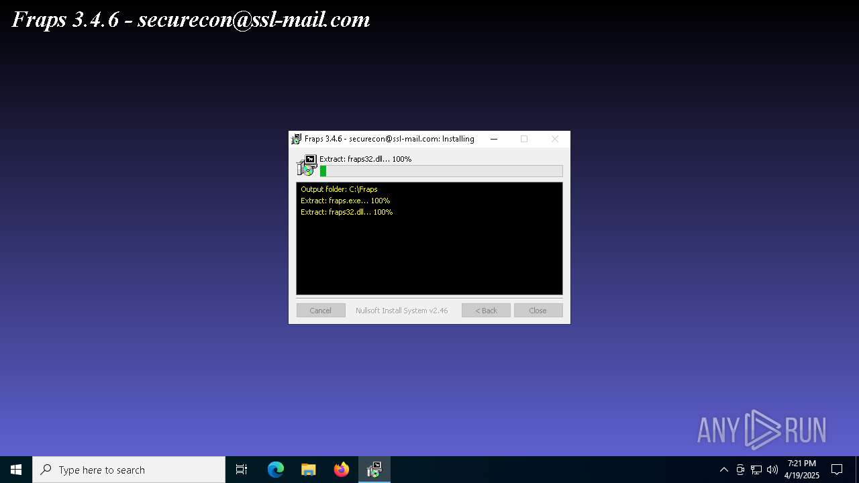Image resolution: width=859 pixels, height=483 pixels.
Task: Click the Nullsoft Install System v2.46 text
Action: pos(401,311)
